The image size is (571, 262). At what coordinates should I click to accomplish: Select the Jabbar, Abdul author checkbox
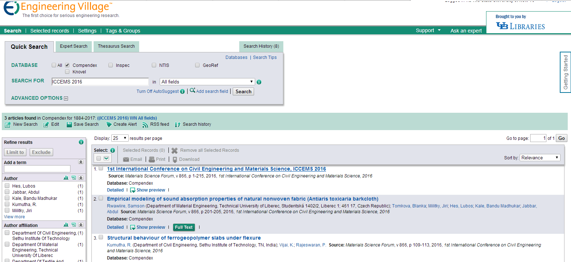pyautogui.click(x=7, y=192)
